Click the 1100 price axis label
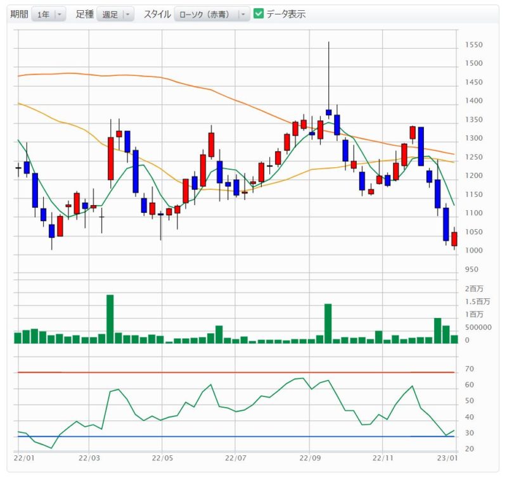The image size is (507, 480). pyautogui.click(x=473, y=213)
